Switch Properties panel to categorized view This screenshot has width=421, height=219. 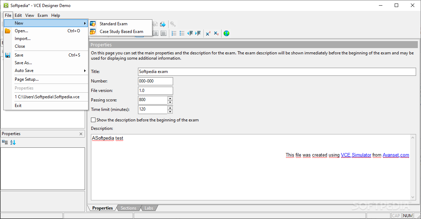5,142
